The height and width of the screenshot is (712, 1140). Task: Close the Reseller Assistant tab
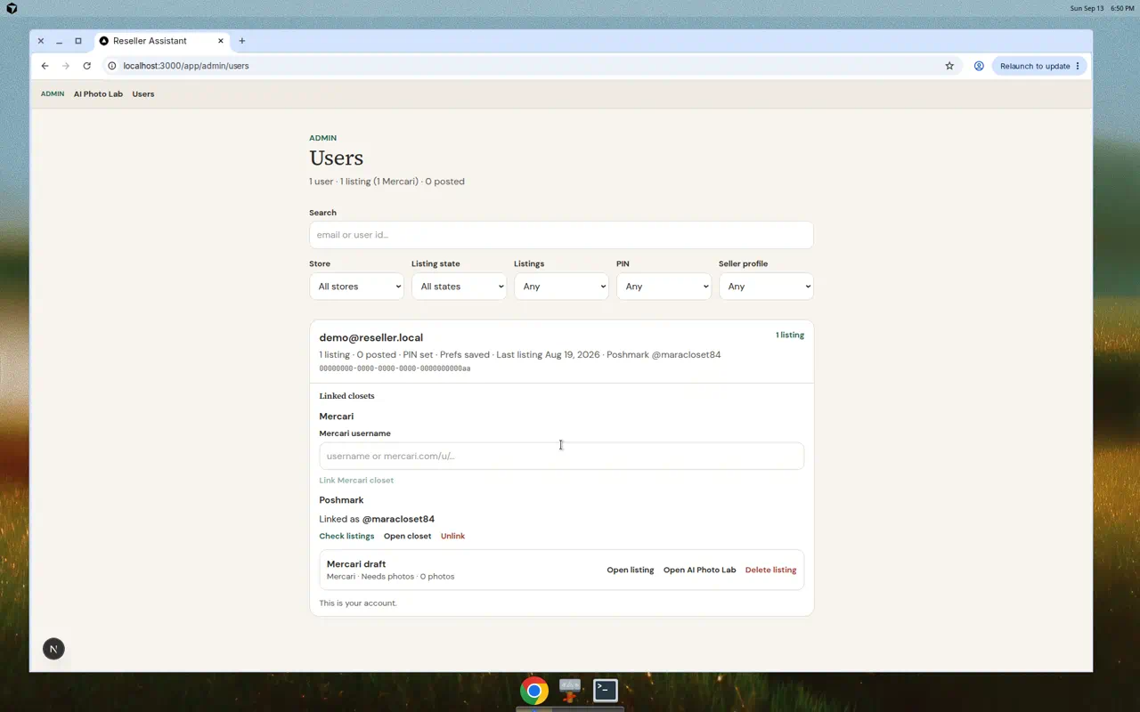pos(221,41)
